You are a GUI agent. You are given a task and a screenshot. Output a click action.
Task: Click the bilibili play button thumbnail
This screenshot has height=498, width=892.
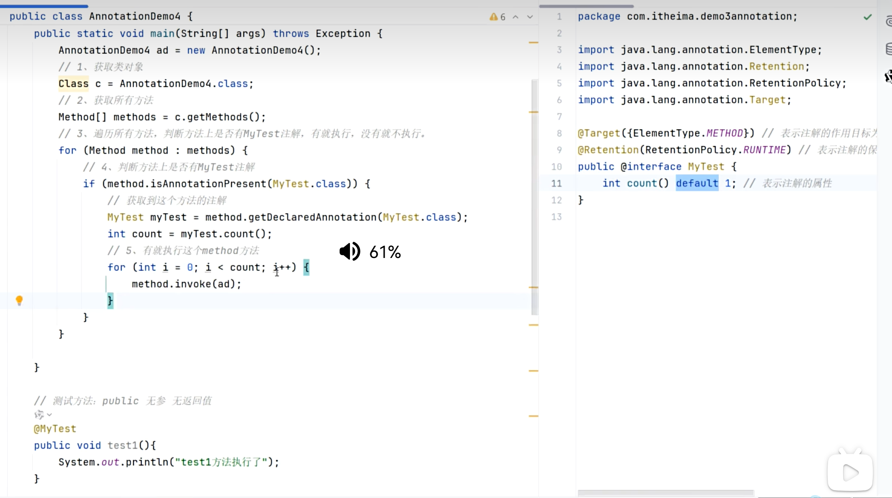tap(850, 473)
